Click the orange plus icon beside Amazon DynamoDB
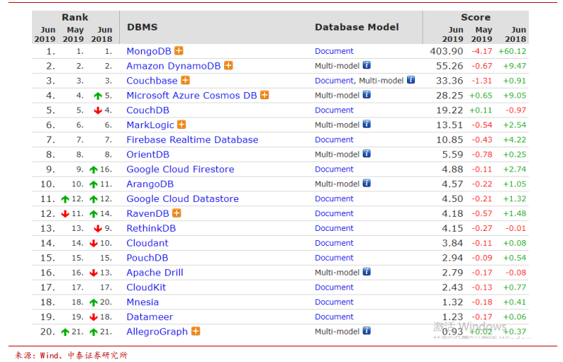Viewport: 563px width, 362px height. (228, 65)
